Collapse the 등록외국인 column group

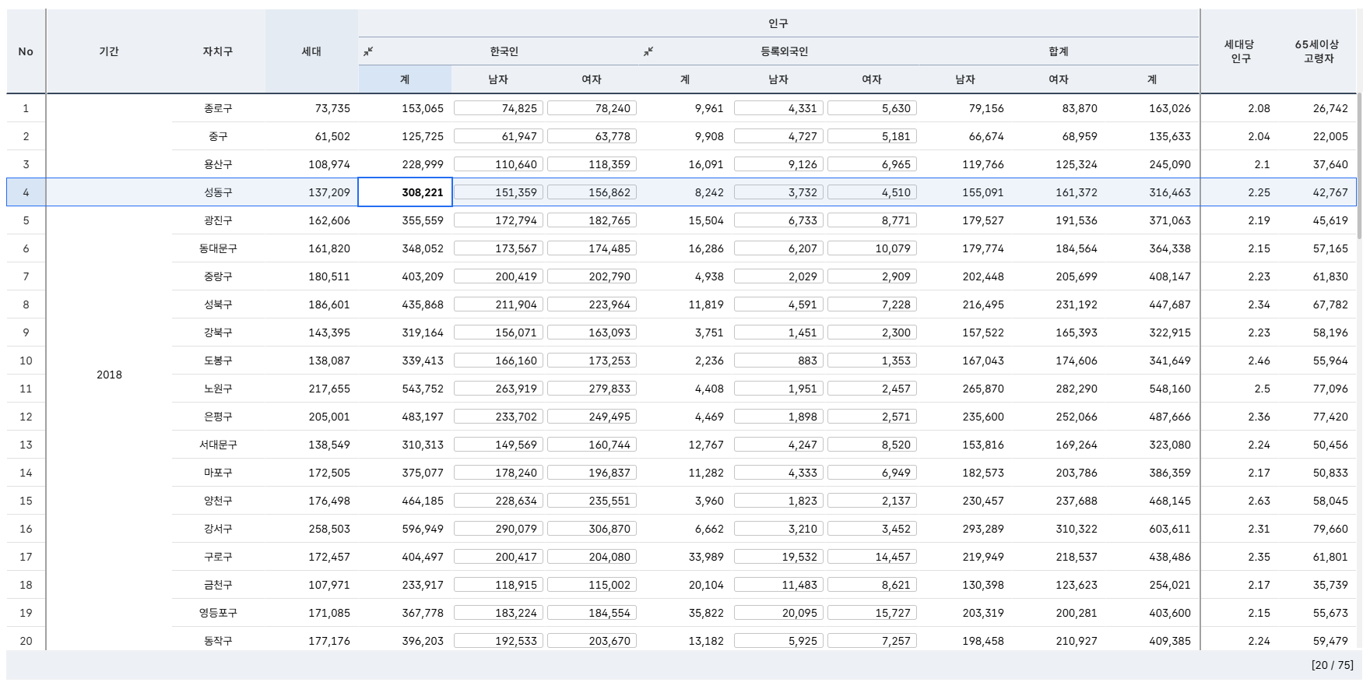(648, 51)
